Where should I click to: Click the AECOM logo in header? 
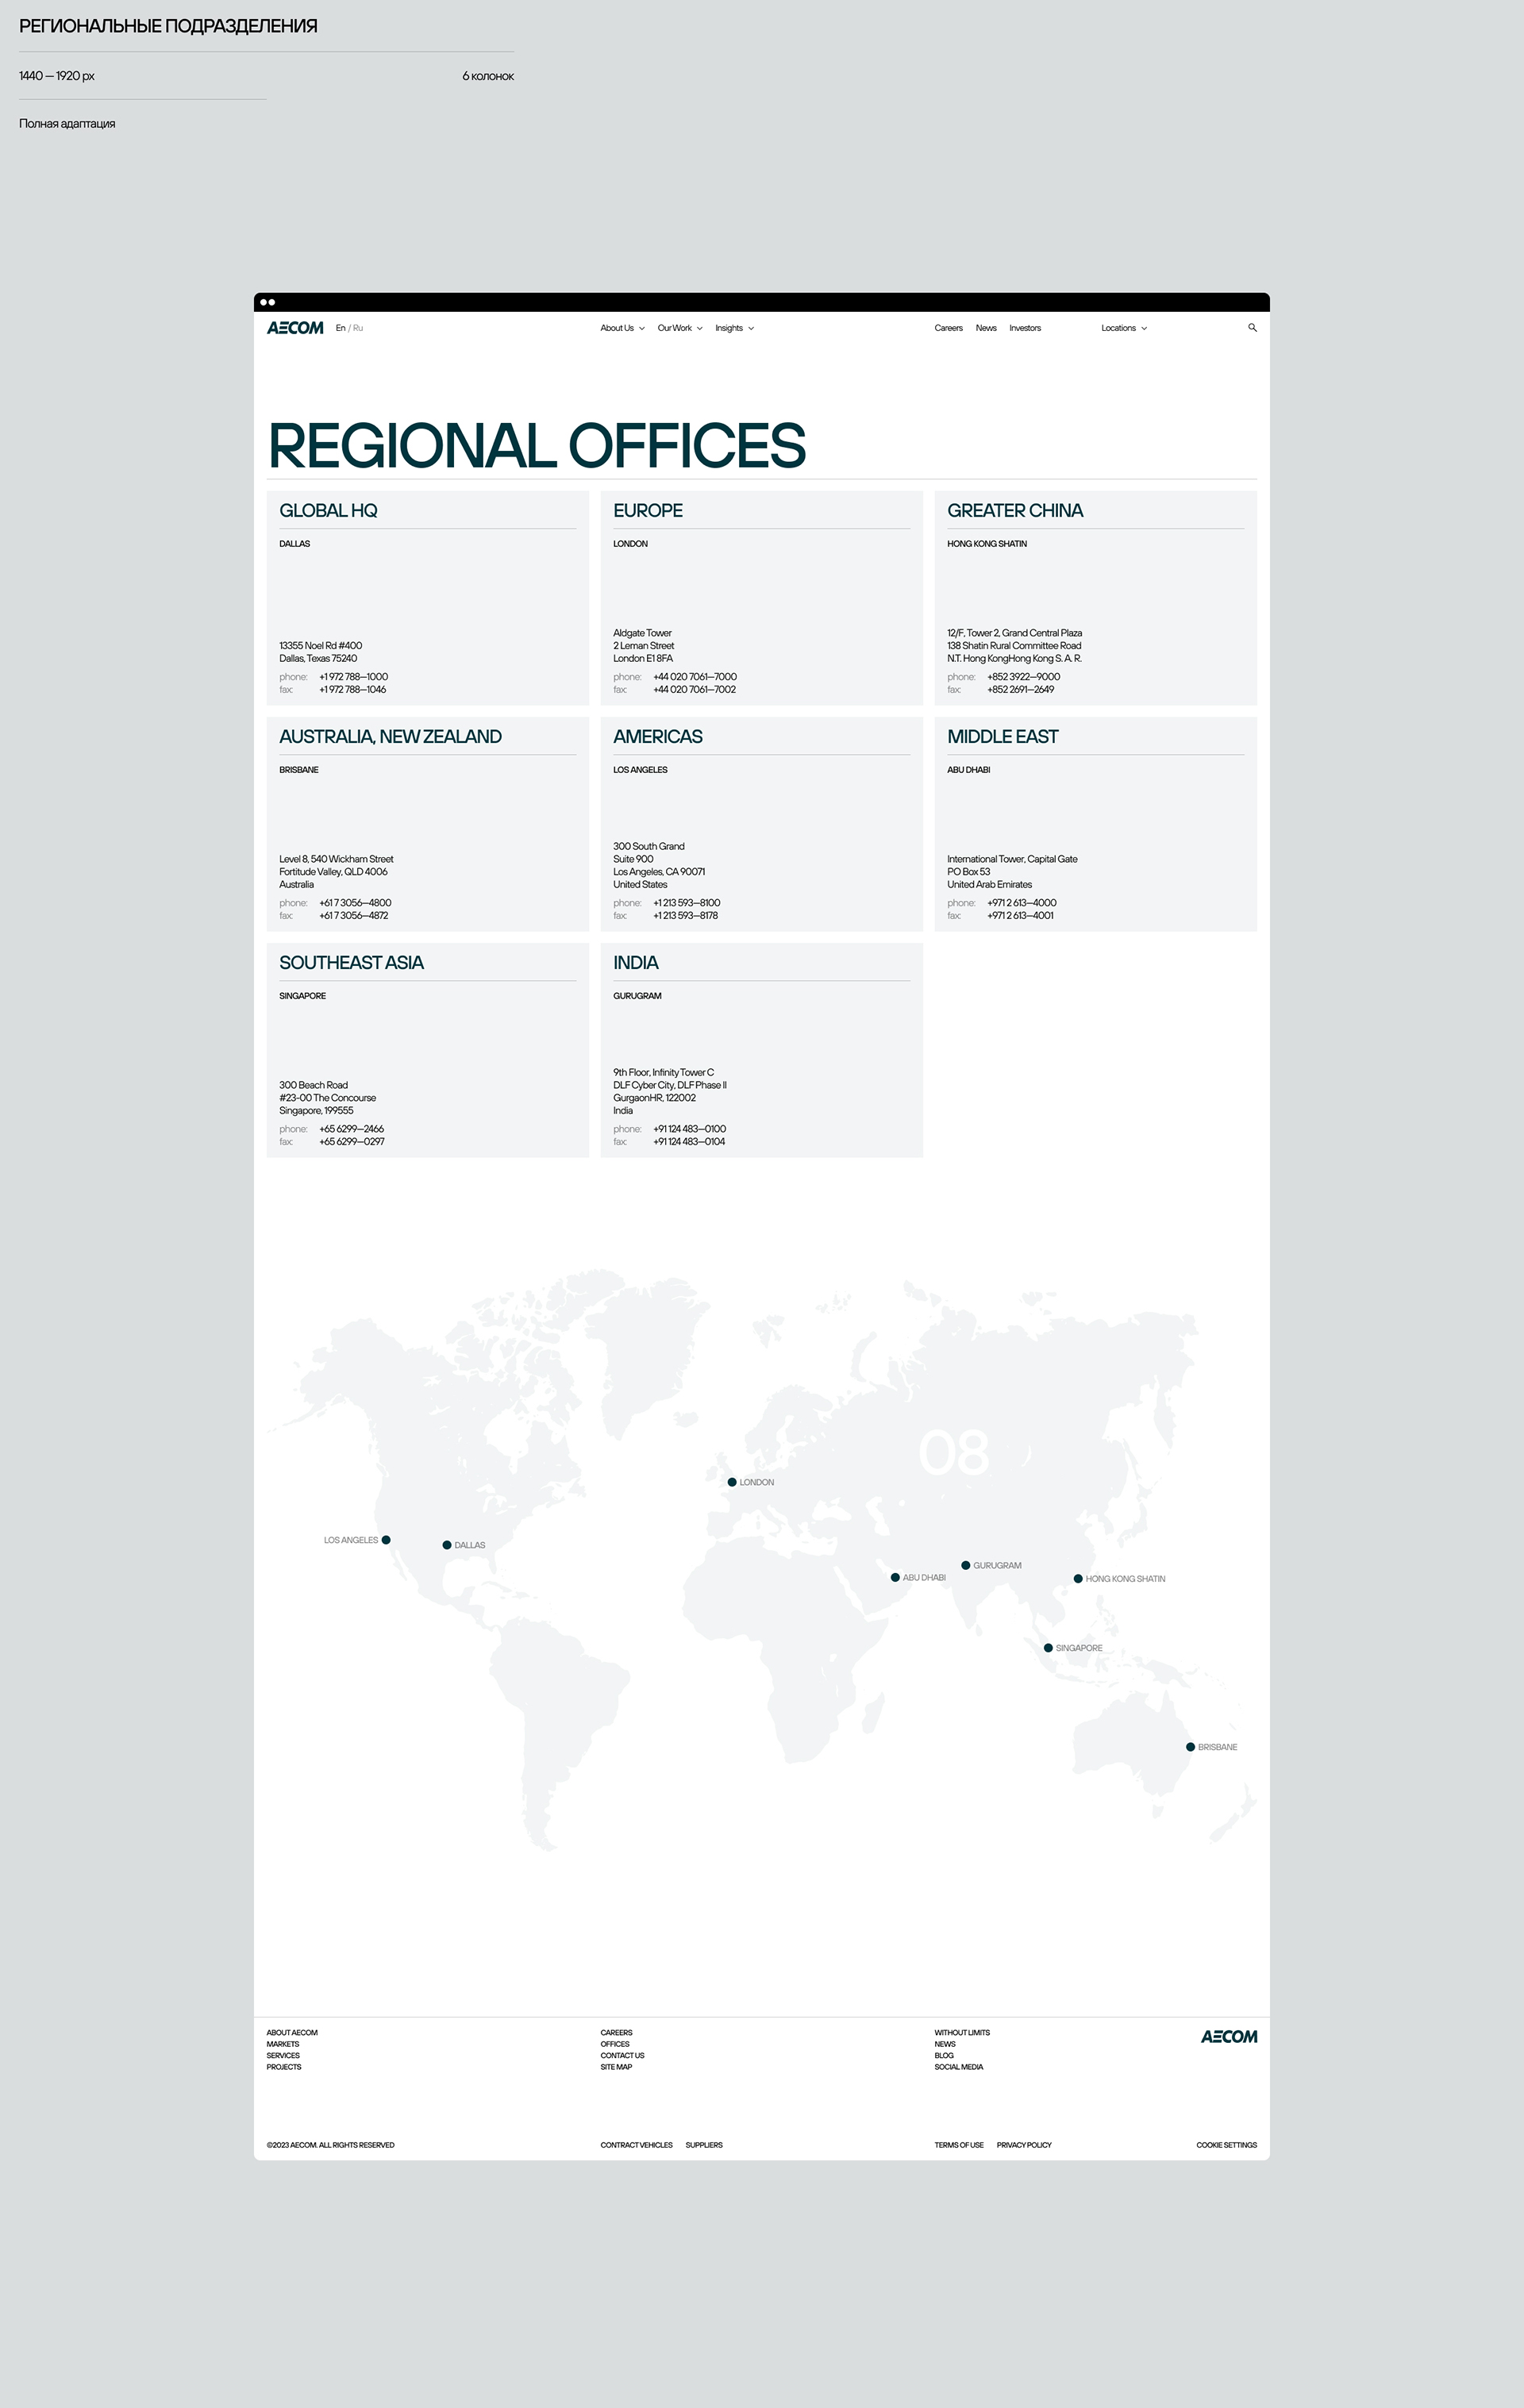click(x=295, y=328)
